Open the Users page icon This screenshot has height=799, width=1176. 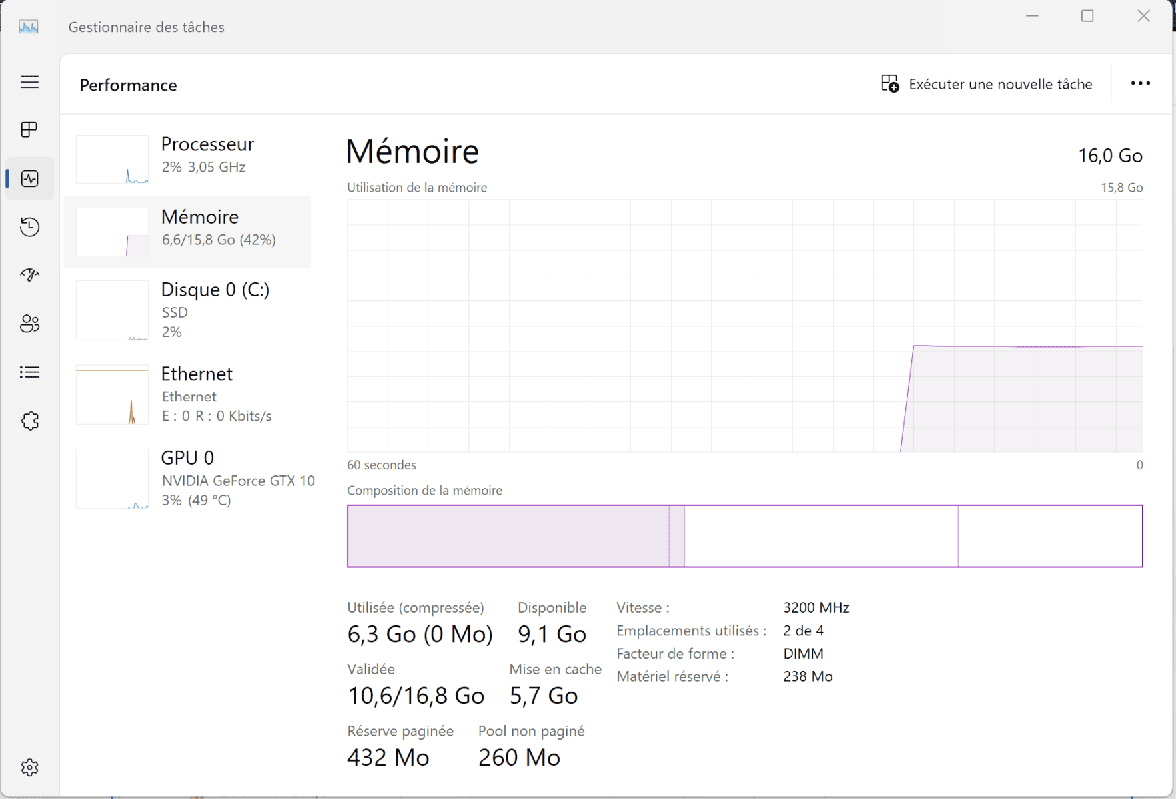click(x=29, y=324)
